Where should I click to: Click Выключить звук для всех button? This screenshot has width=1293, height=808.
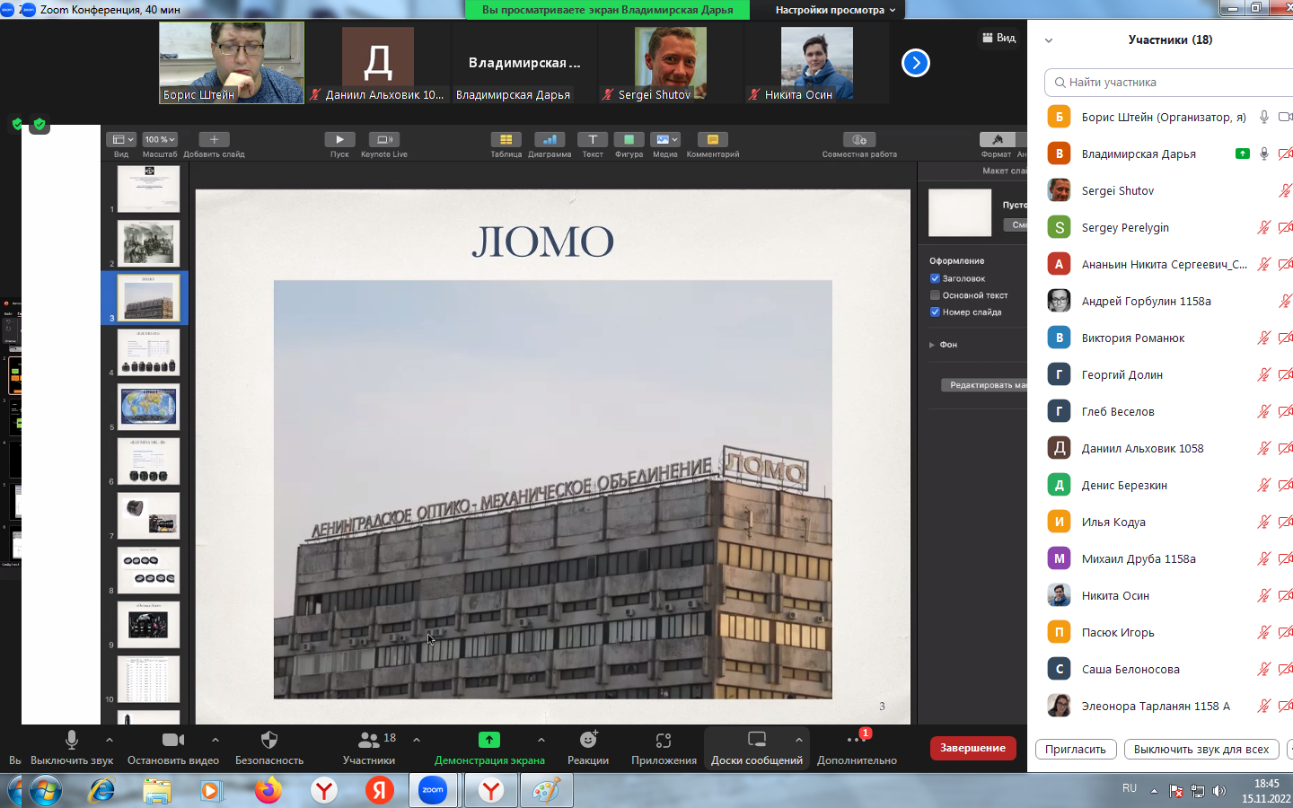click(x=1201, y=750)
